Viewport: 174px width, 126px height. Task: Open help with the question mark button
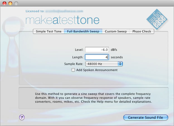[22, 117]
